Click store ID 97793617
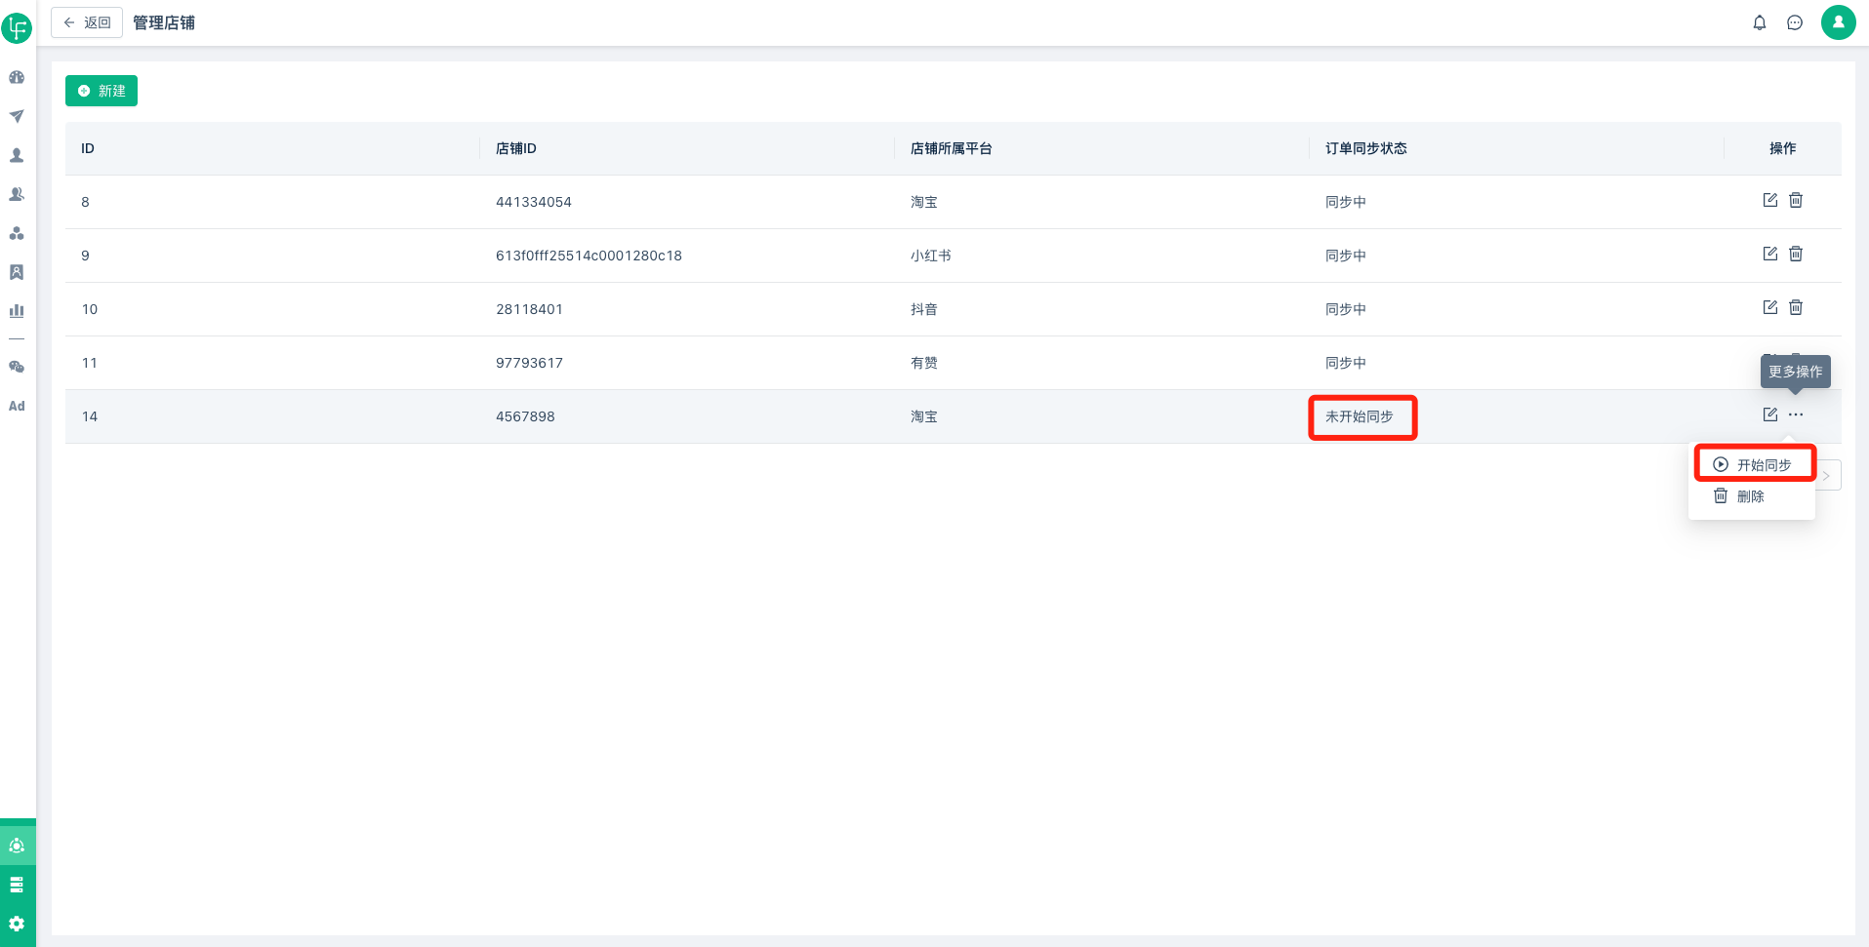1869x947 pixels. point(529,363)
